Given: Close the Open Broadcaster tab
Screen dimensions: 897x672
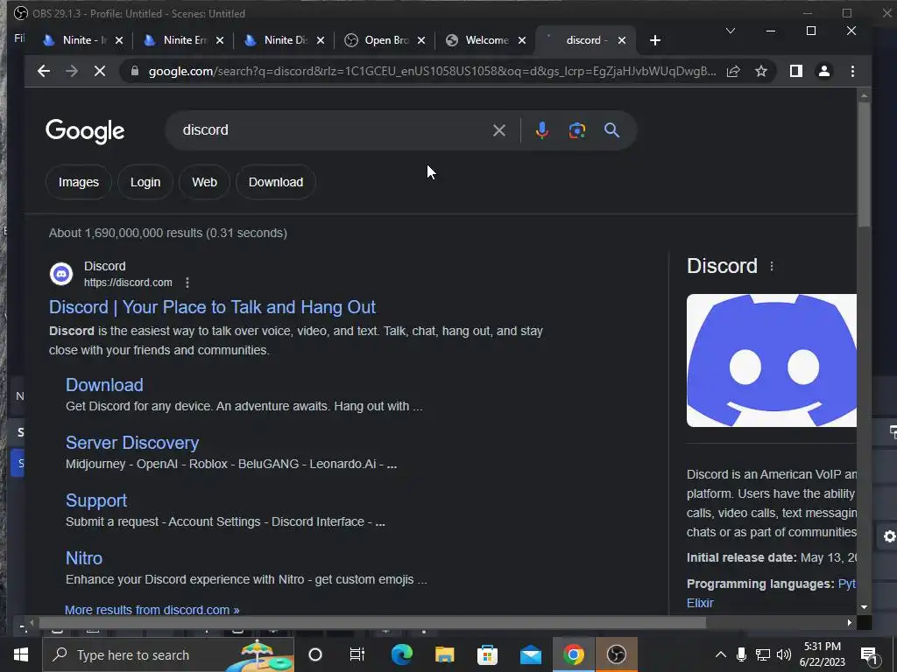Looking at the screenshot, I should coord(421,40).
